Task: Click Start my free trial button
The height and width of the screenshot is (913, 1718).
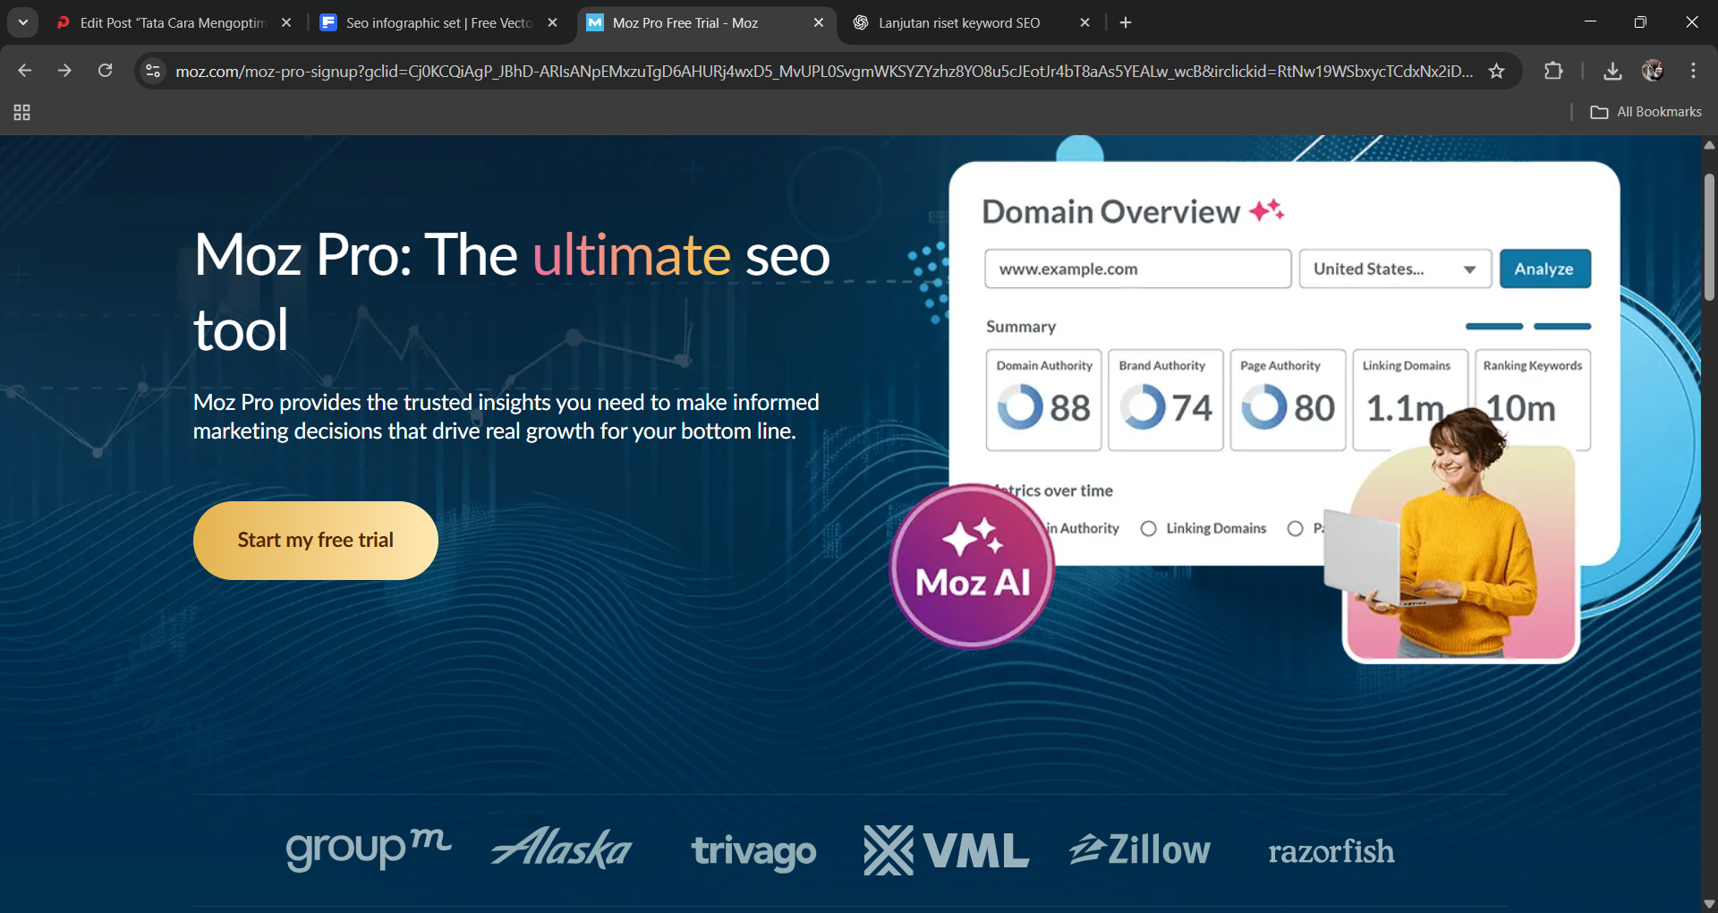Action: point(316,540)
